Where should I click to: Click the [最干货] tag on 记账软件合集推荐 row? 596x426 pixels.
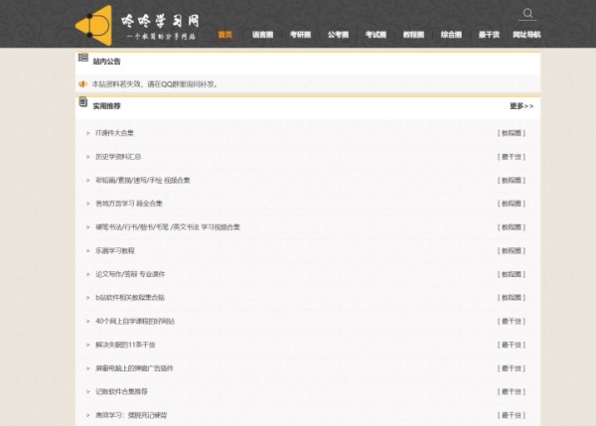[x=512, y=391]
